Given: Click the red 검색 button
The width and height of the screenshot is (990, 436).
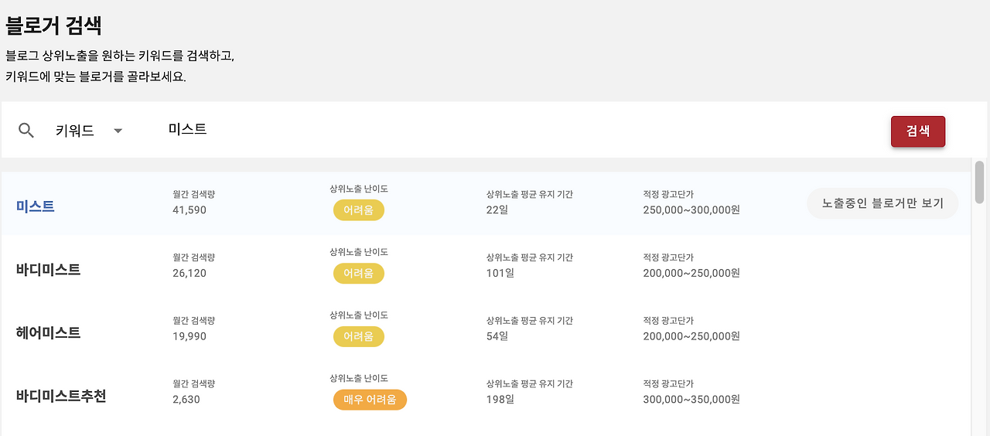Looking at the screenshot, I should (918, 131).
